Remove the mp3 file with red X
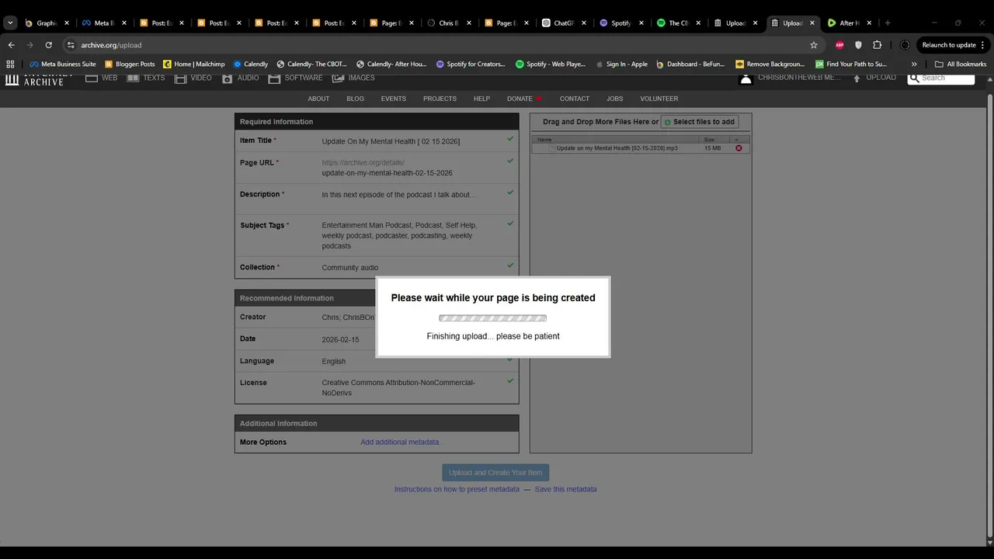 pos(739,148)
